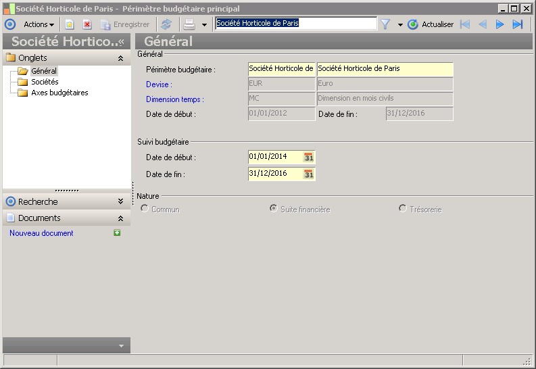
Task: Select the Trésorerie radio button
Action: [x=403, y=208]
